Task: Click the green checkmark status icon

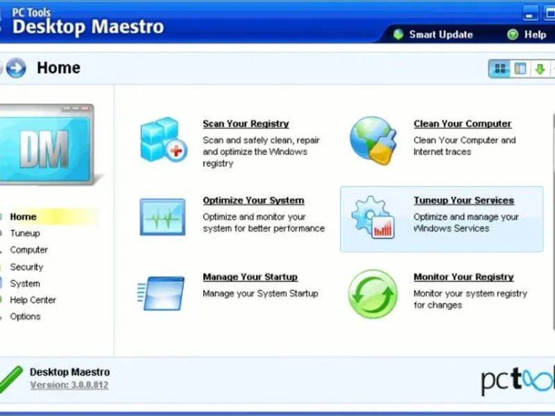Action: tap(10, 379)
